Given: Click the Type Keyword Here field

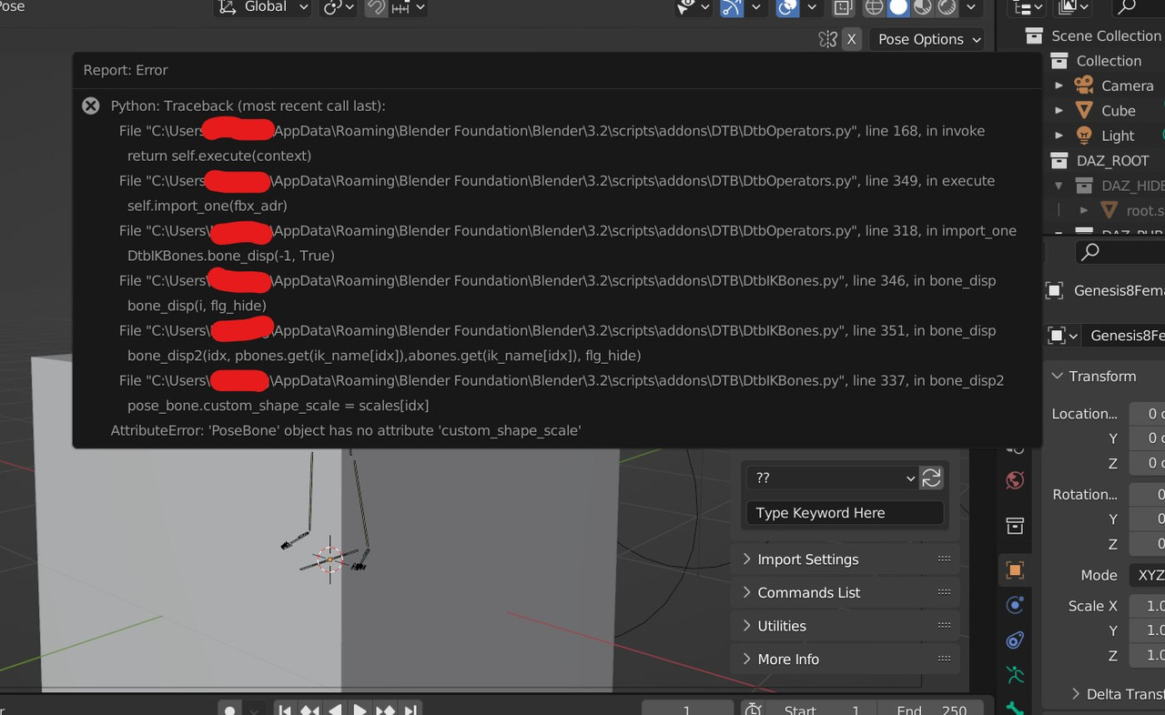Looking at the screenshot, I should [x=844, y=512].
